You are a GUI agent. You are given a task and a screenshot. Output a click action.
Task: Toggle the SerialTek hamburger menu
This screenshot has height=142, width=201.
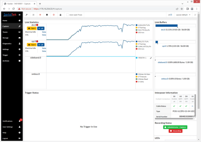click(x=20, y=15)
